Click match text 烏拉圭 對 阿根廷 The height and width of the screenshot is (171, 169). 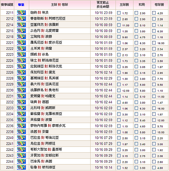(x=43, y=144)
